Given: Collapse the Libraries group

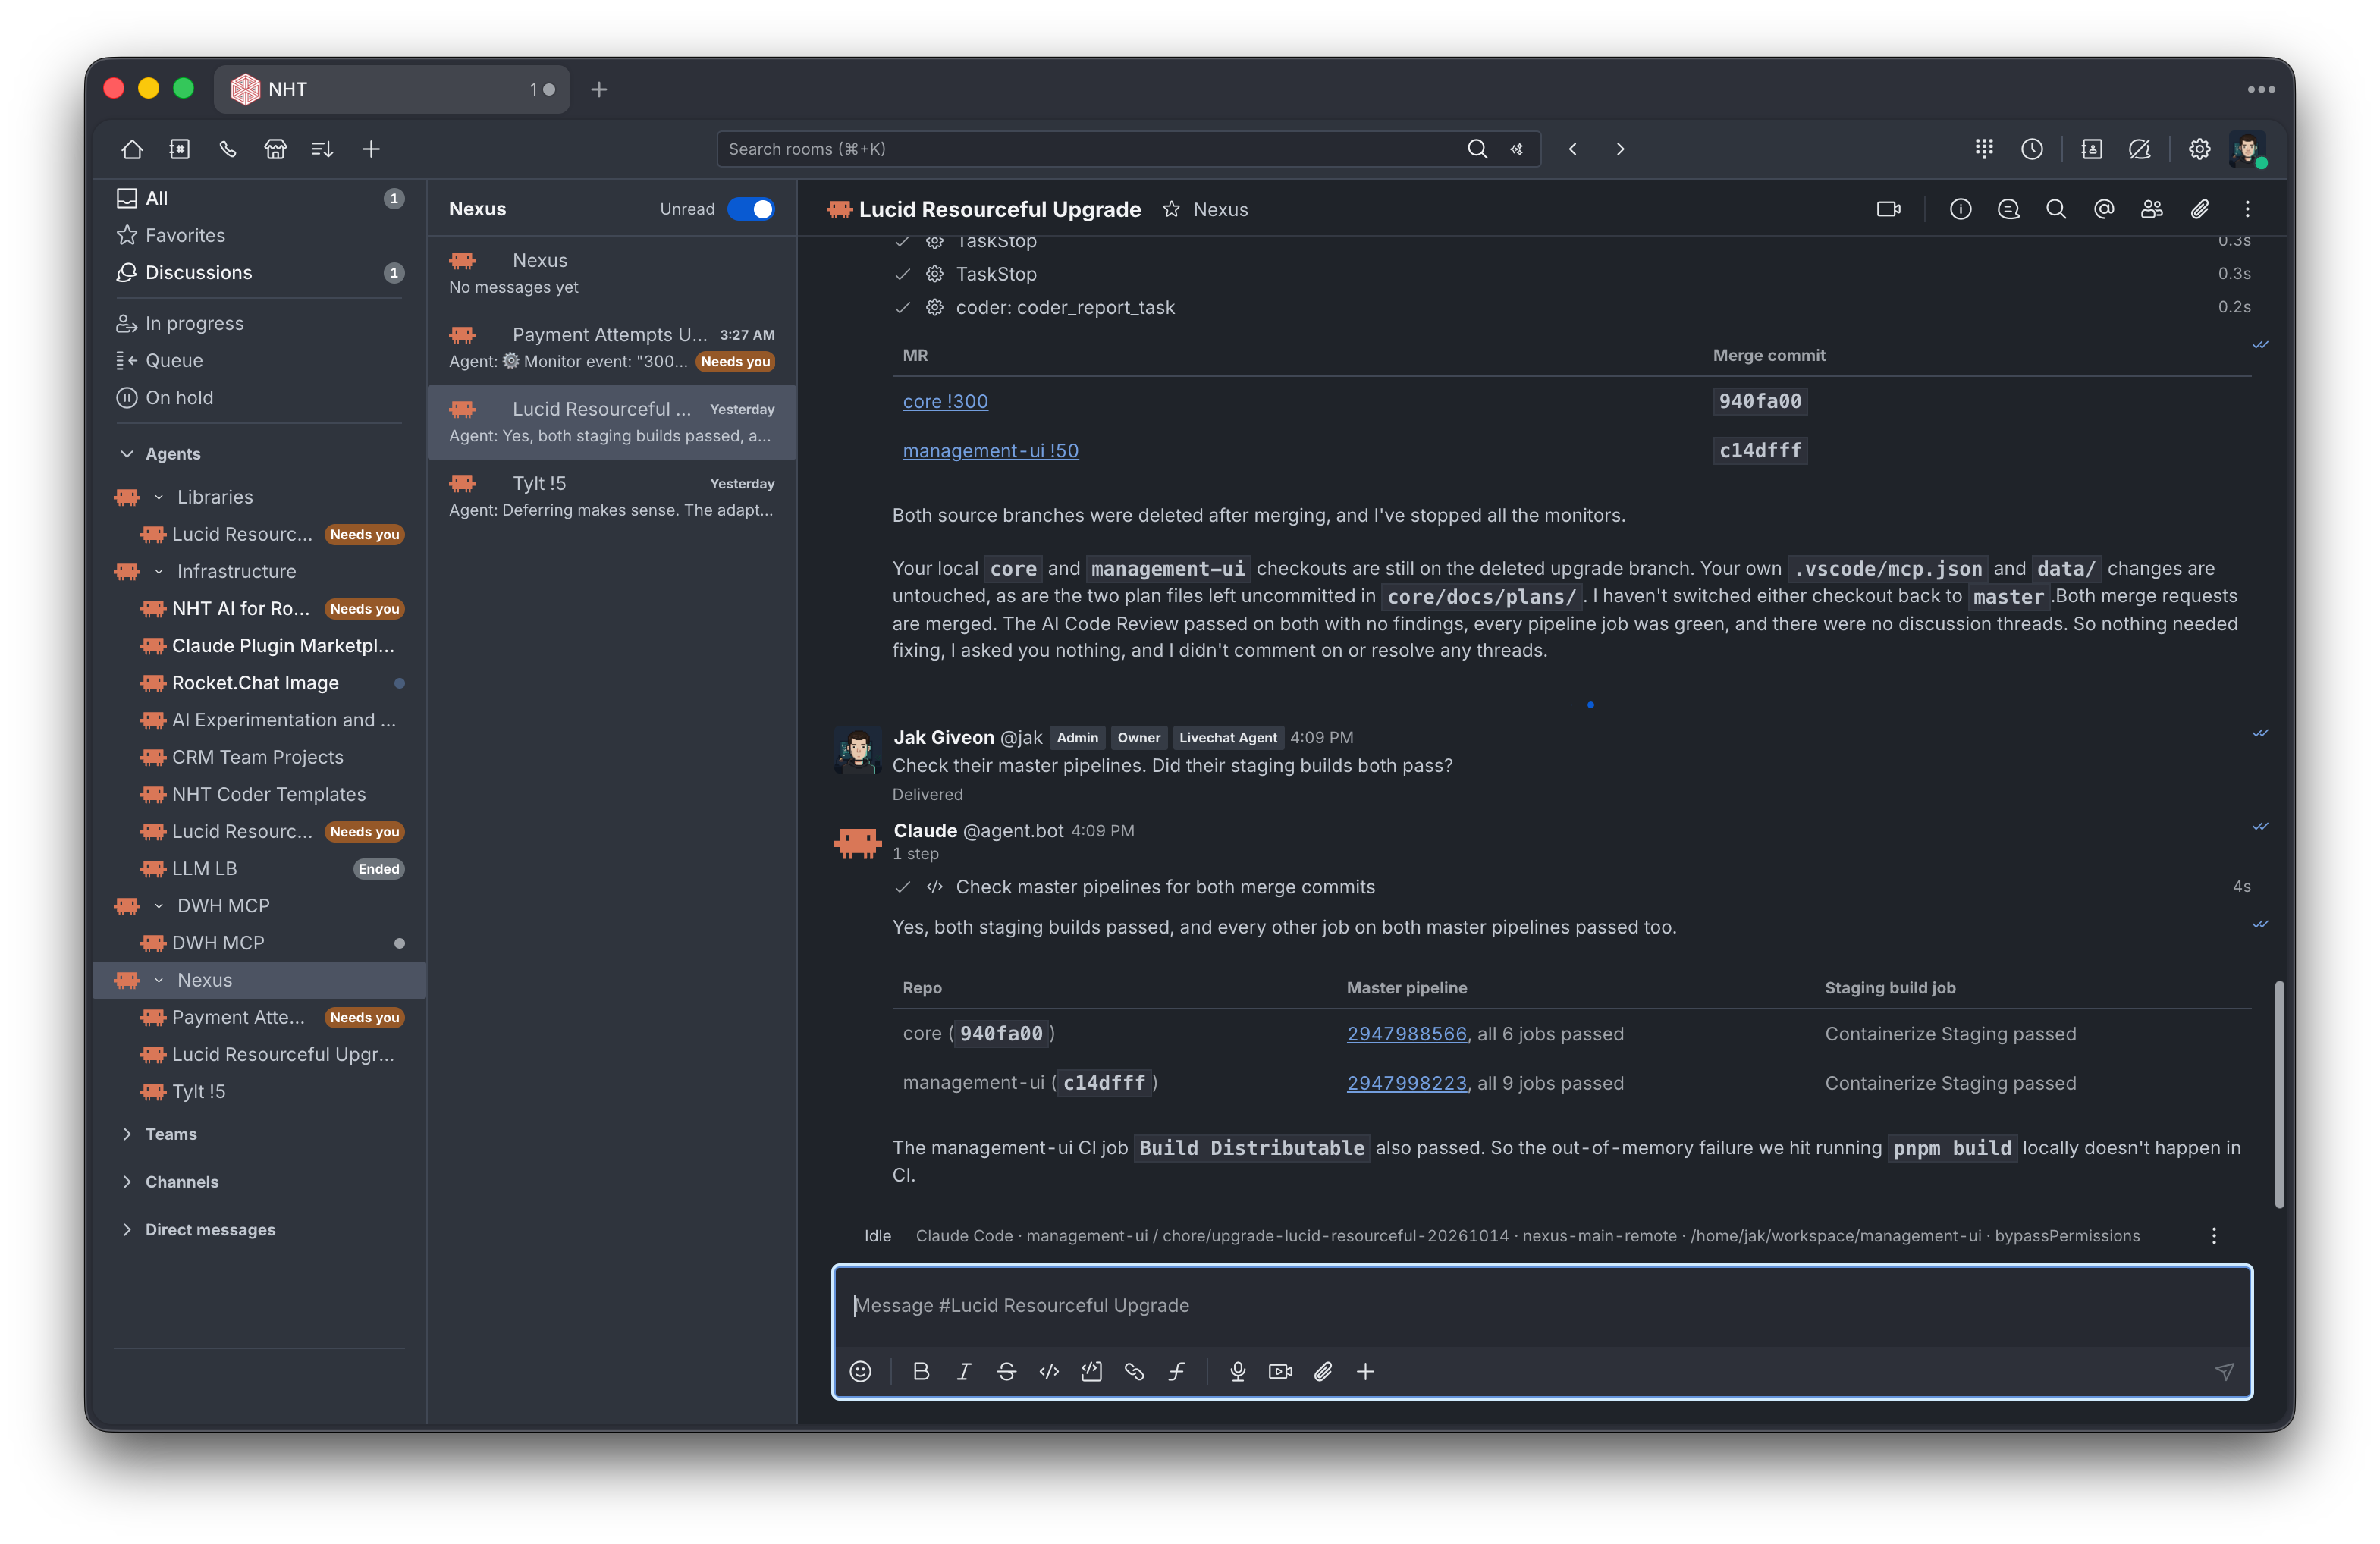Looking at the screenshot, I should click(x=158, y=497).
